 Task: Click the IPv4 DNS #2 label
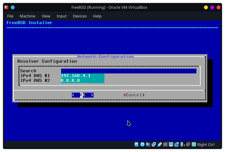pyautogui.click(x=35, y=81)
